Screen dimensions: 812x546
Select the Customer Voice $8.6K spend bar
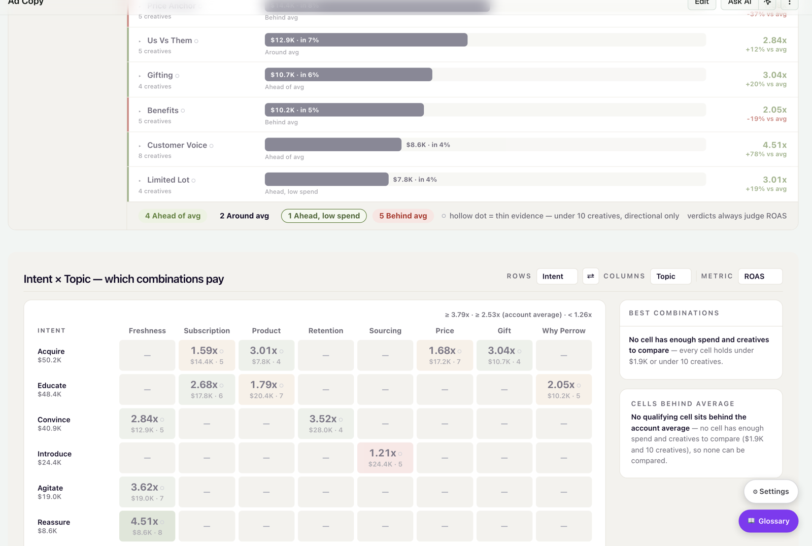pos(333,145)
